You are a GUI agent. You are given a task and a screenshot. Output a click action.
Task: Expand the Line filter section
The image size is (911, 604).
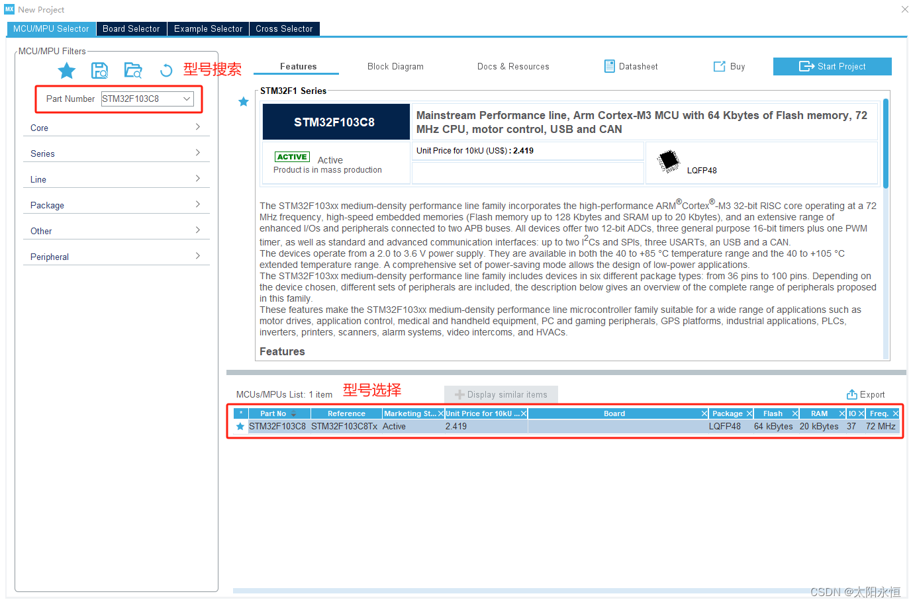coord(116,179)
